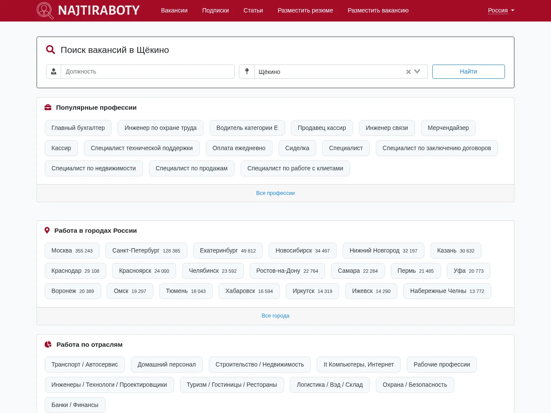Open the Статьи menu item

point(253,10)
